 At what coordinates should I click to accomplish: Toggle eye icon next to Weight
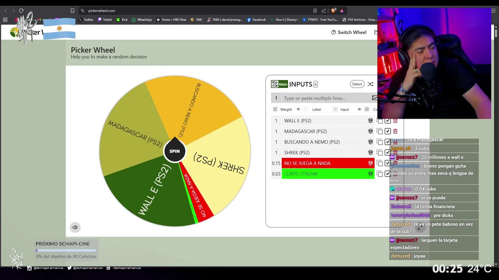coord(298,109)
